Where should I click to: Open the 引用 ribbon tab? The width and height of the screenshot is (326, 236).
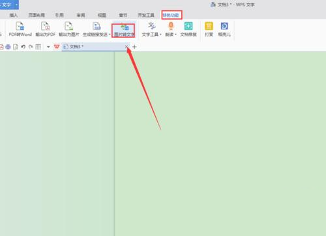[x=59, y=15]
